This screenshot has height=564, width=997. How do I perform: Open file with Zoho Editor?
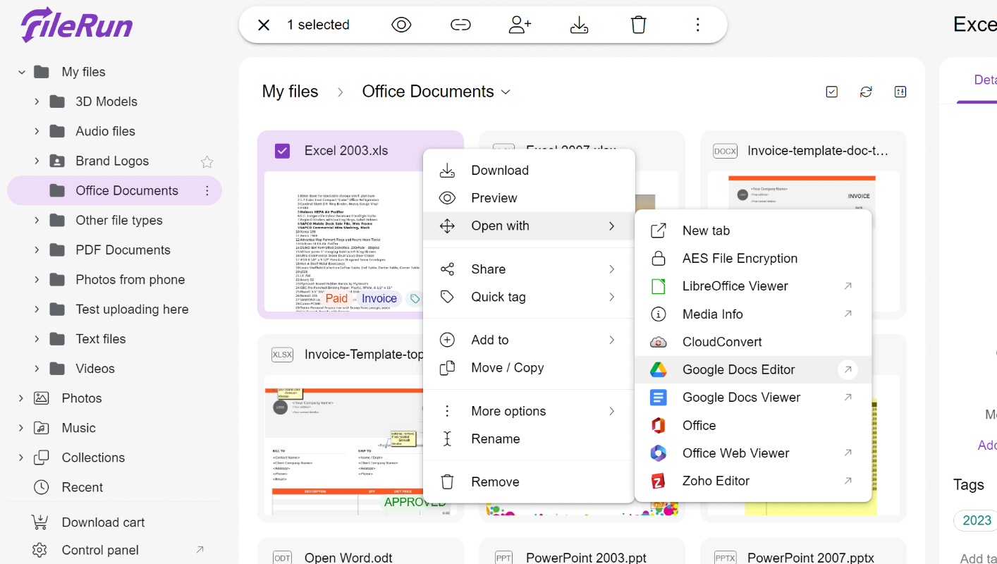coord(716,481)
